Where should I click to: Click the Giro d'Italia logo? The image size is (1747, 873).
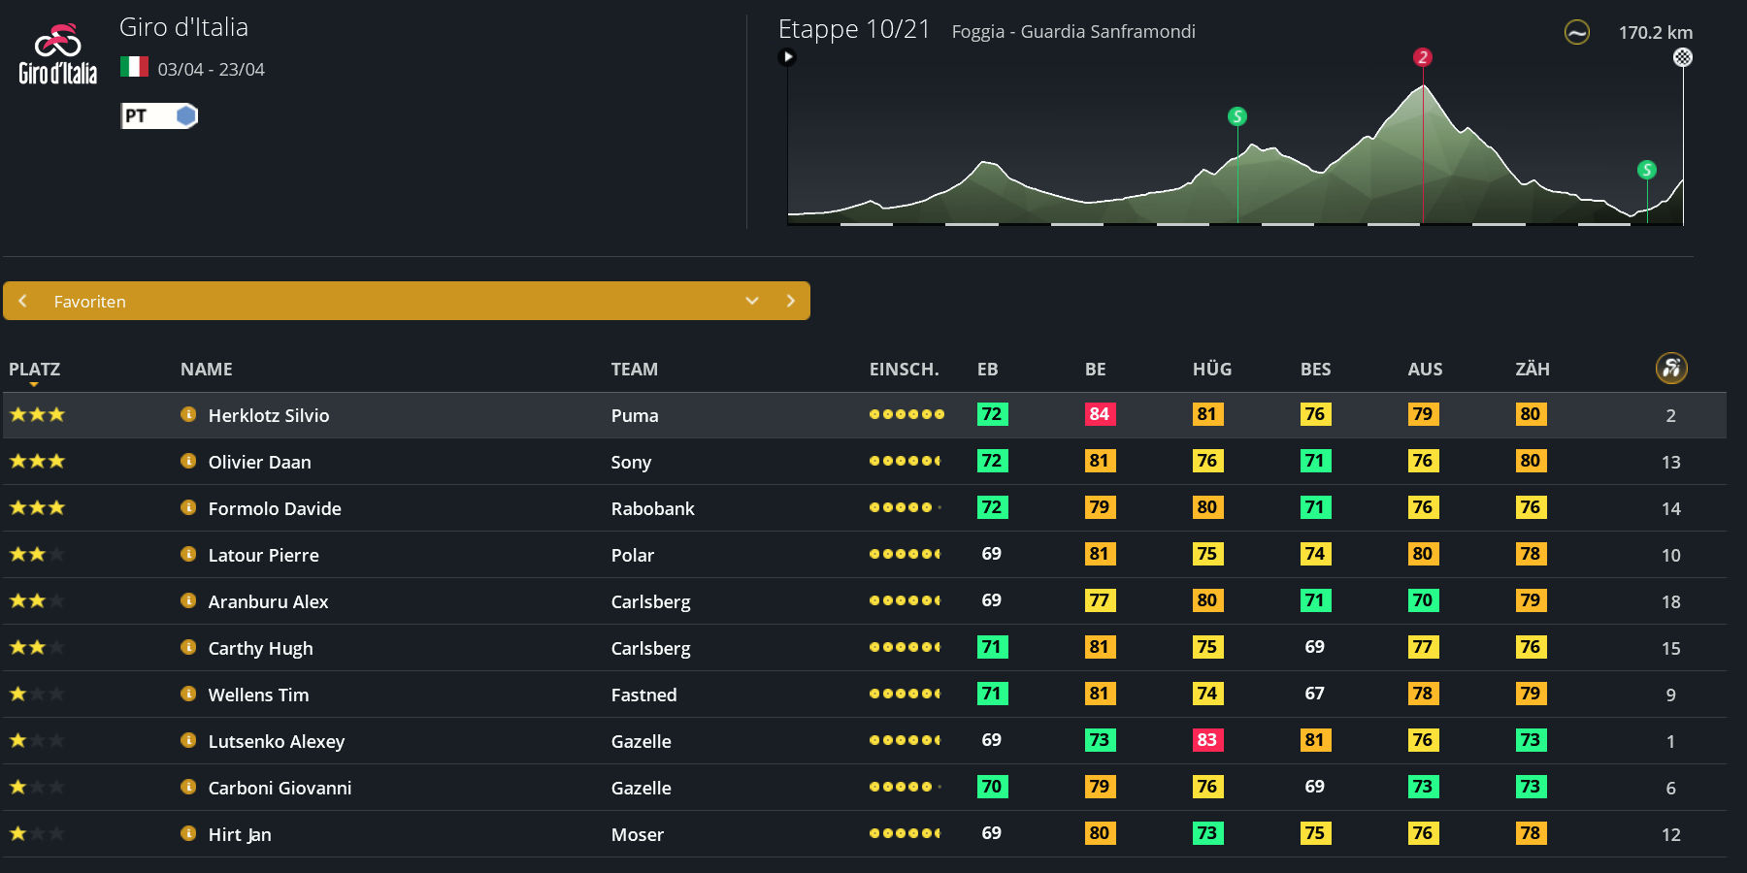click(58, 54)
